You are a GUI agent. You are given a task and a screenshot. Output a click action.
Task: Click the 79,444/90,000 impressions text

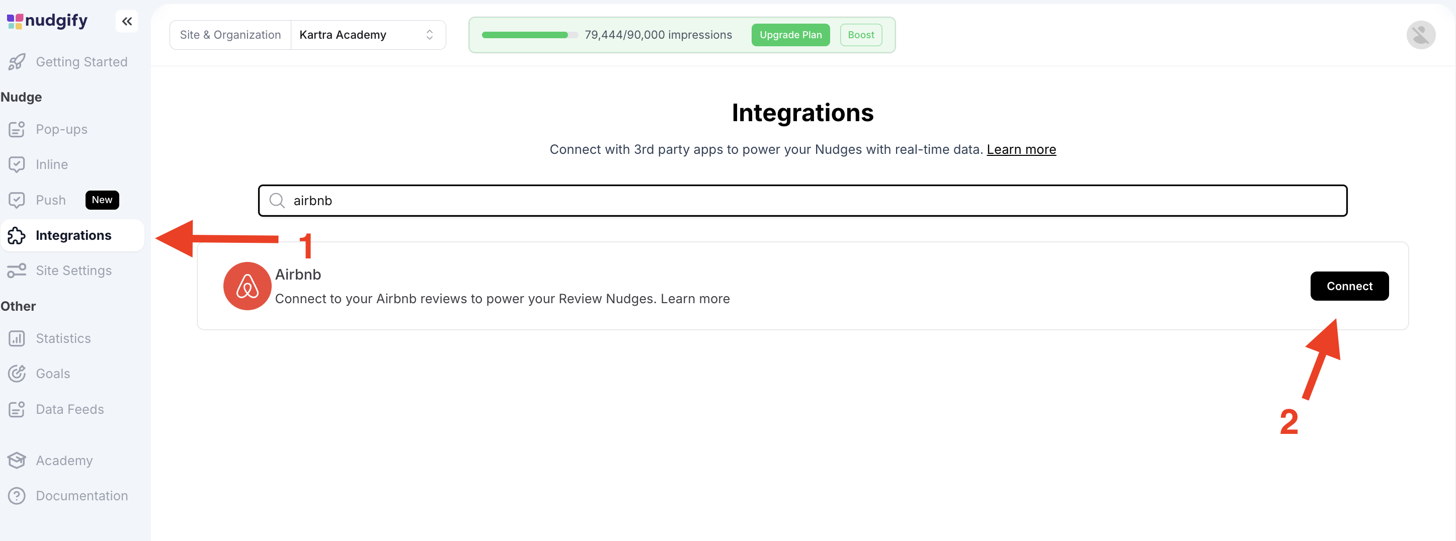(658, 35)
